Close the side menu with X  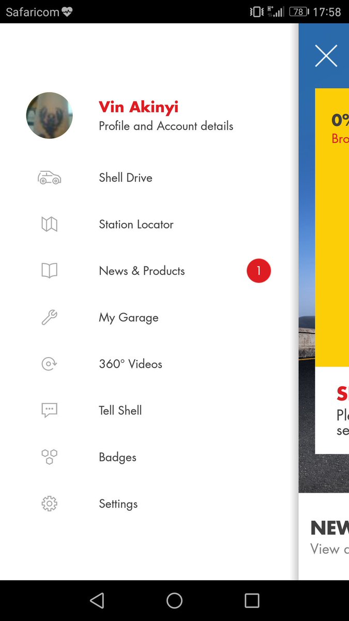[326, 56]
